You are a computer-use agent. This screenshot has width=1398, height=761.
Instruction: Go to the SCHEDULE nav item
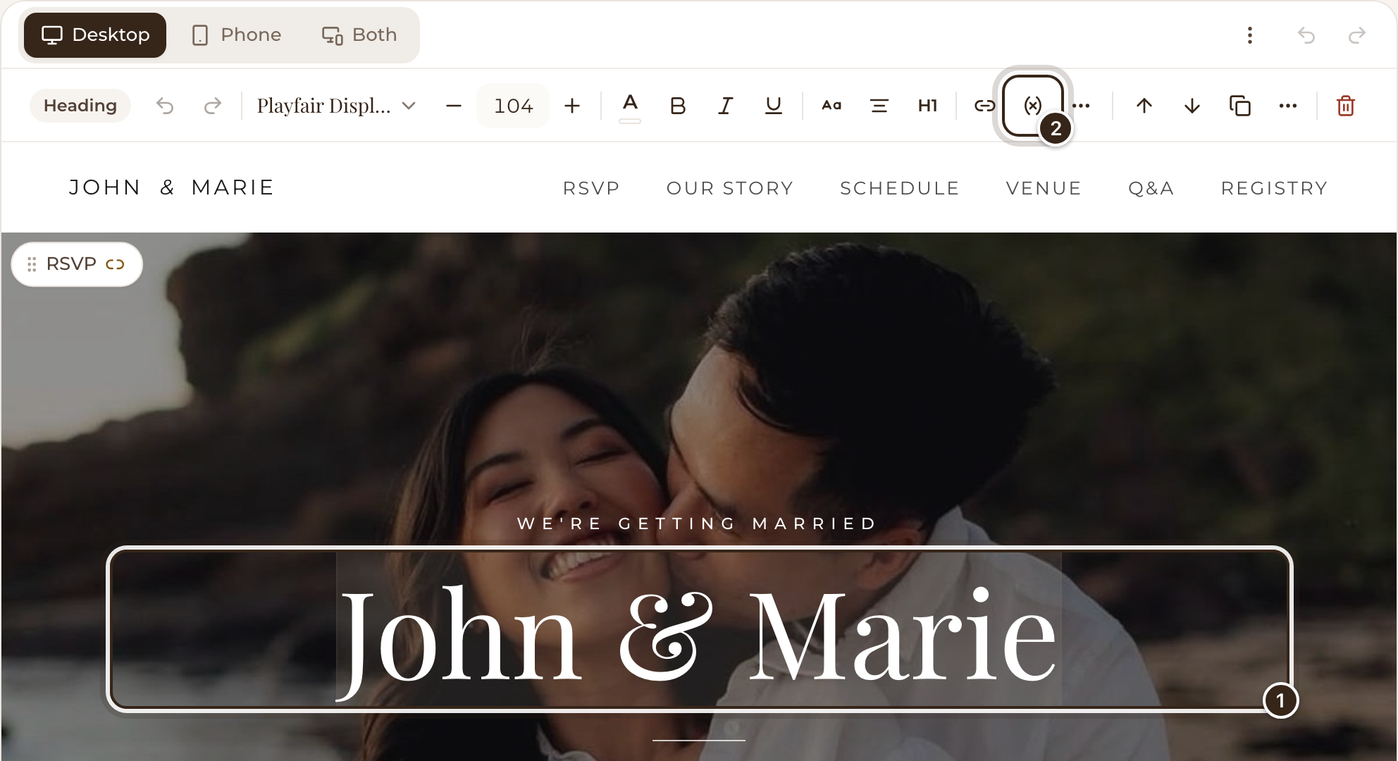900,188
